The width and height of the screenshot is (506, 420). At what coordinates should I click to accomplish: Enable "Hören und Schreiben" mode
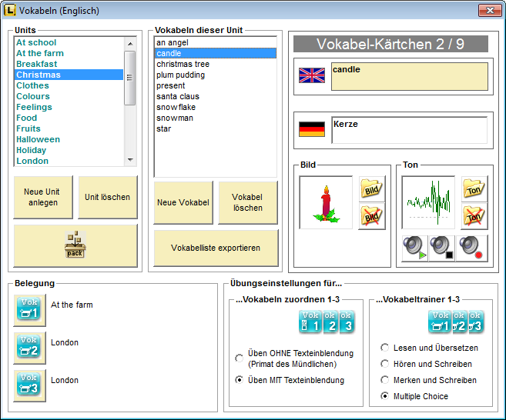[x=385, y=364]
